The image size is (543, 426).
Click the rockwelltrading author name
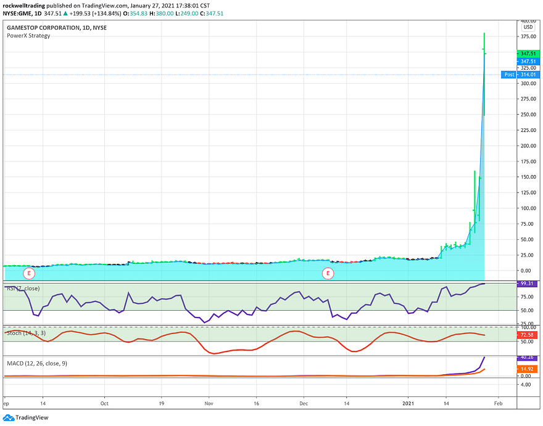24,6
